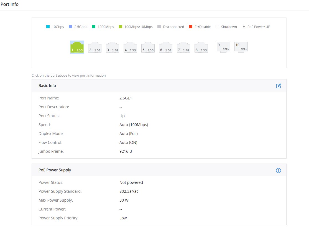The image size is (309, 228).
Task: Click the PoE Power Supply section header
Action: [x=159, y=170]
